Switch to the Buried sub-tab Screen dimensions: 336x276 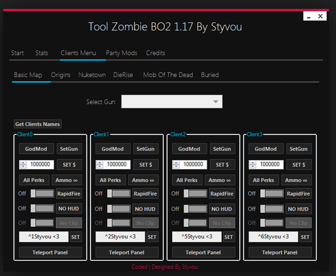[210, 75]
